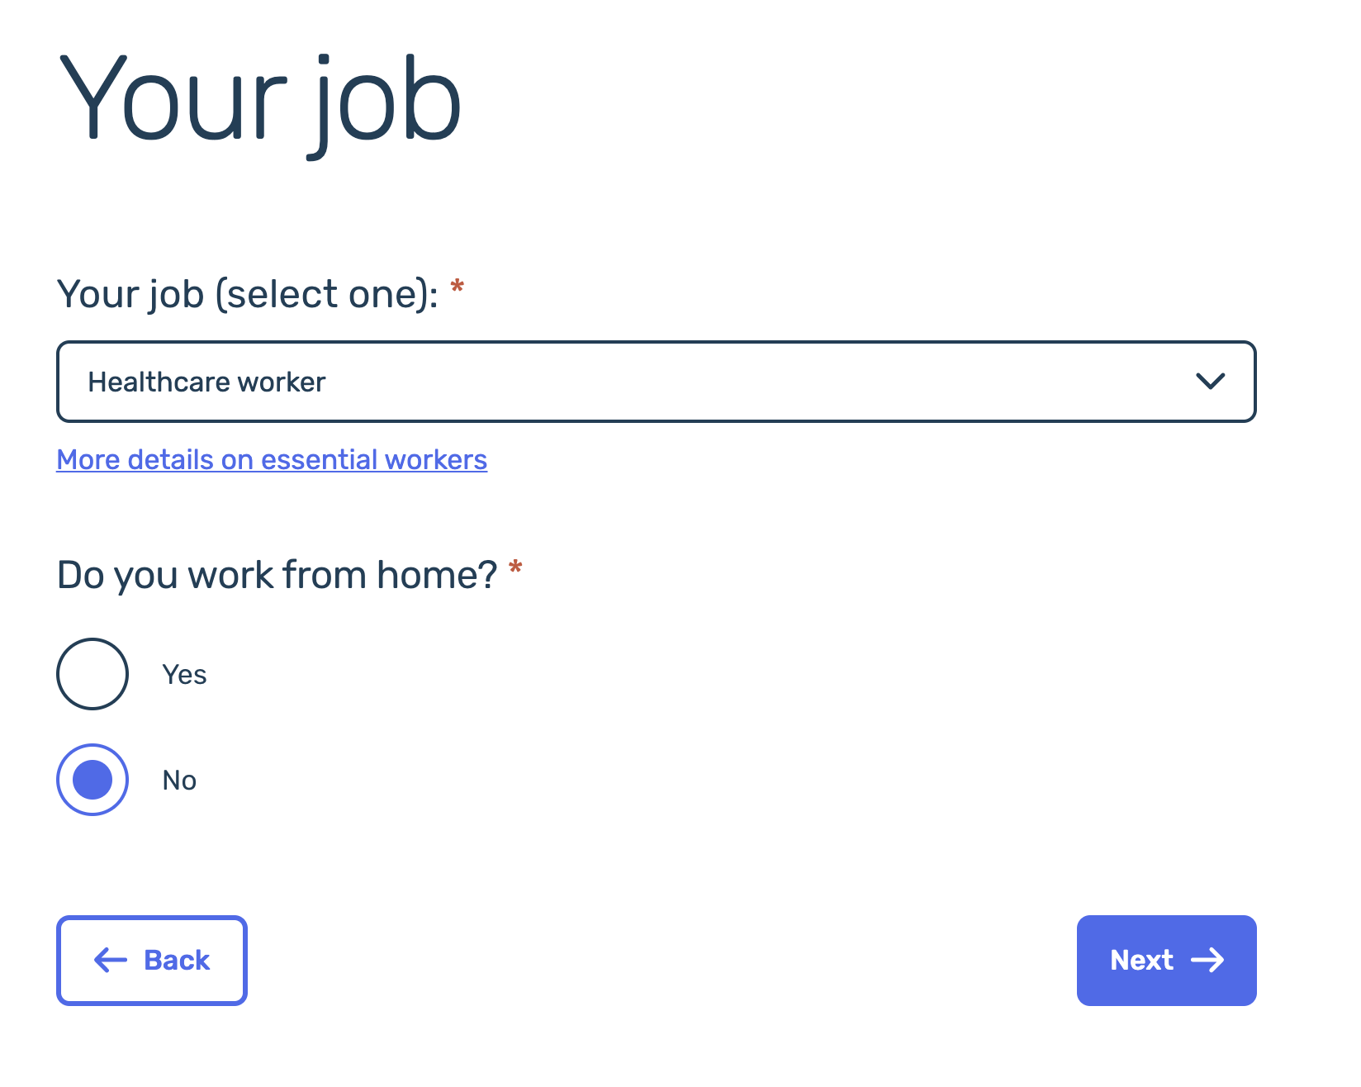Click the chevron arrow in job dropdown
This screenshot has width=1361, height=1087.
coord(1211,381)
